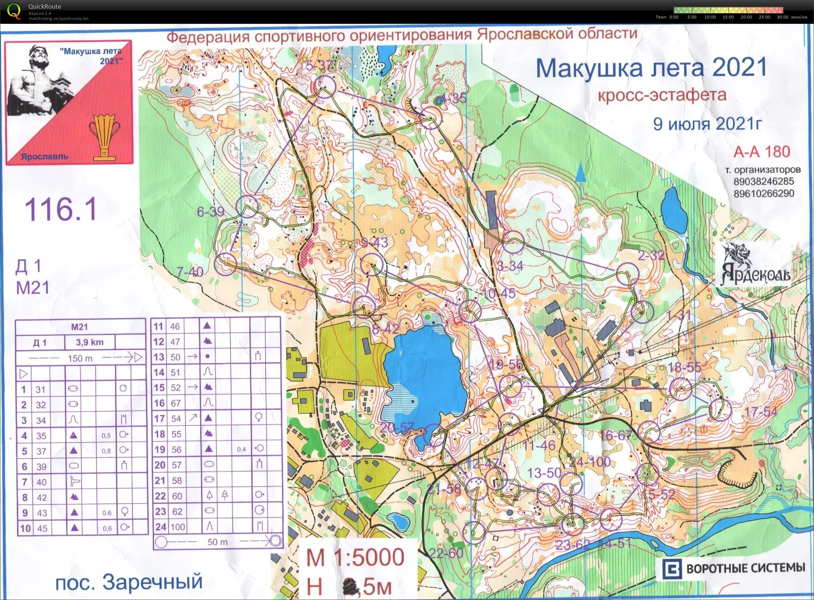Click the control label "23-62"
The height and width of the screenshot is (600, 814).
pyautogui.click(x=573, y=545)
